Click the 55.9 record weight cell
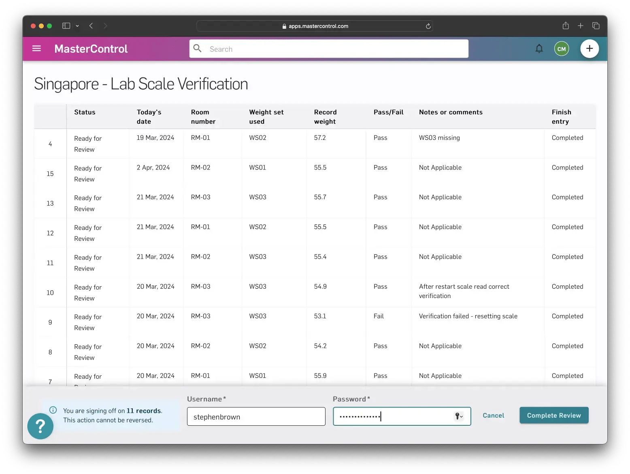The height and width of the screenshot is (474, 630). 320,376
